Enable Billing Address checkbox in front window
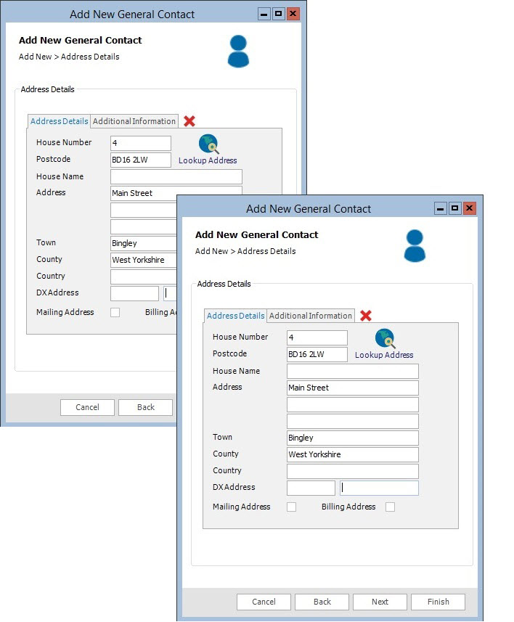Image resolution: width=514 pixels, height=622 pixels. point(391,507)
